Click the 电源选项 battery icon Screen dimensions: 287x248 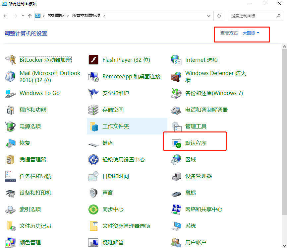pyautogui.click(x=11, y=126)
